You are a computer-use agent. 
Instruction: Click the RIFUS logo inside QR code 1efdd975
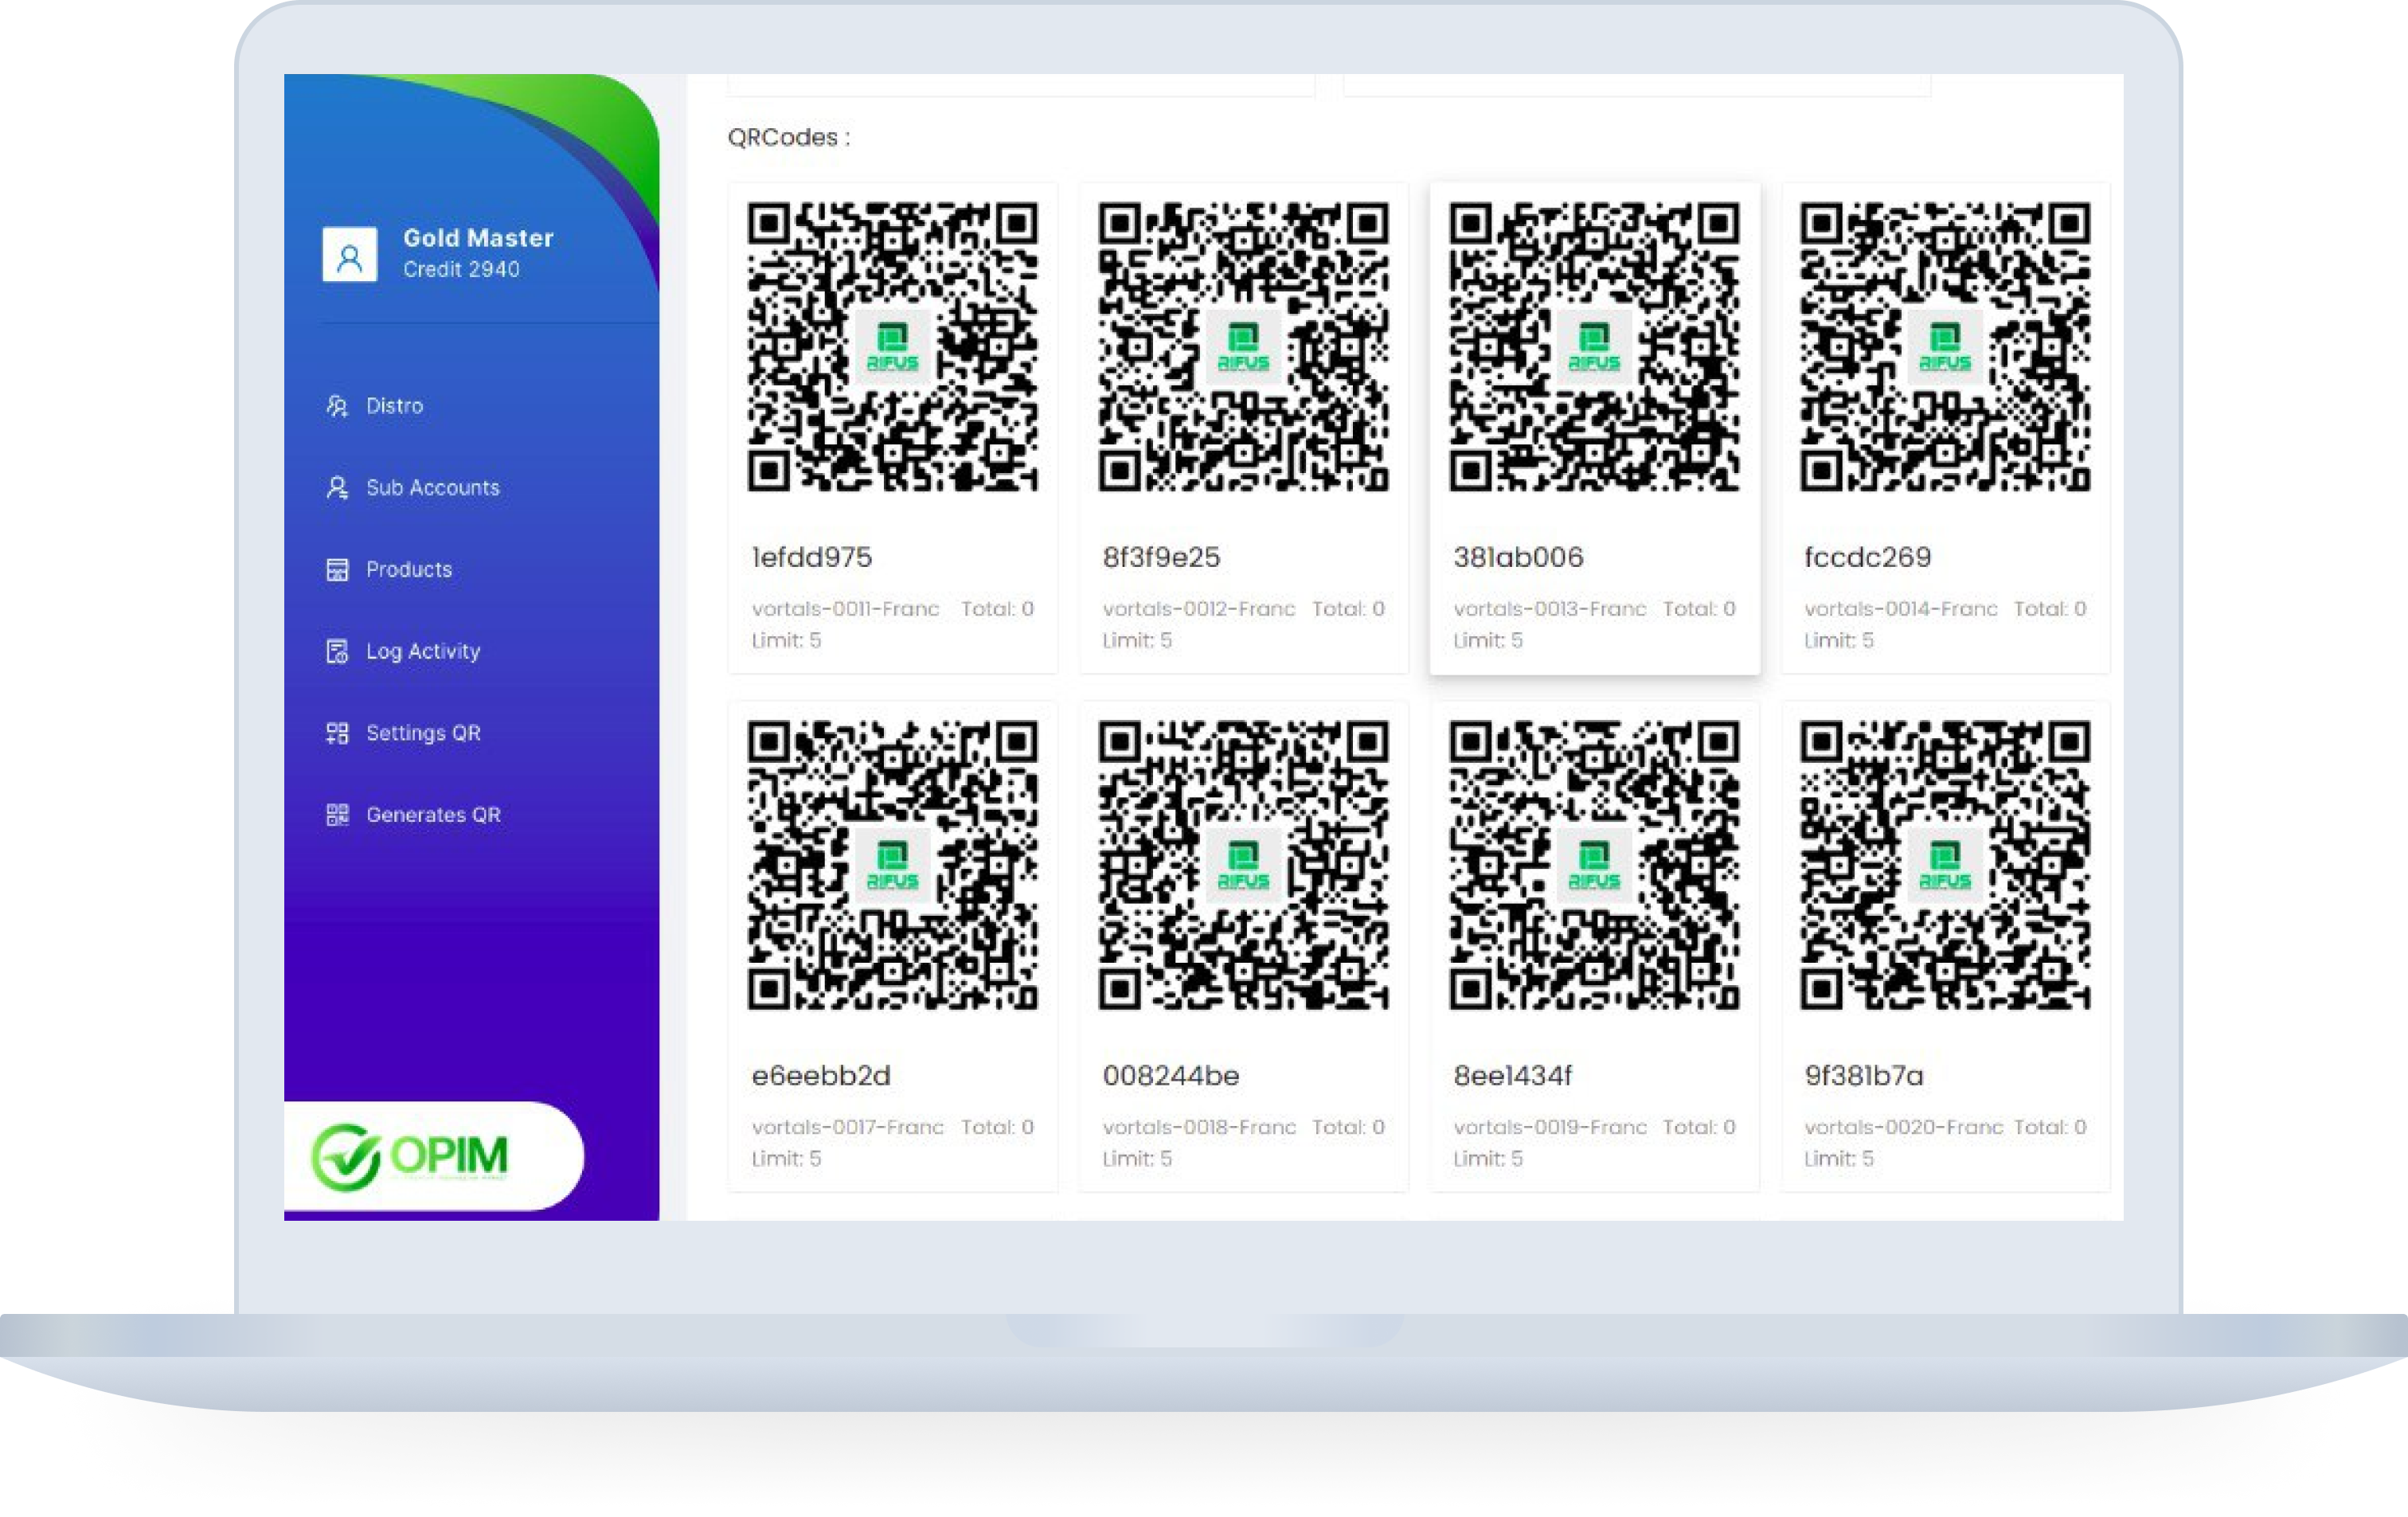892,346
